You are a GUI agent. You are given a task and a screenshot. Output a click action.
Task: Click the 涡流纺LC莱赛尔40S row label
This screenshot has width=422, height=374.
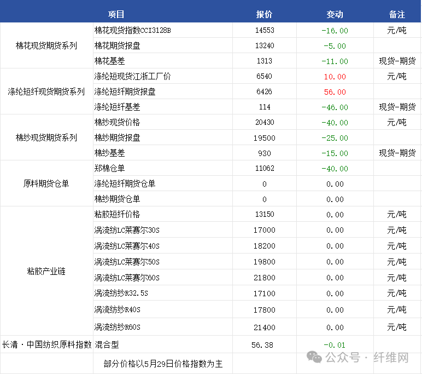coord(127,246)
